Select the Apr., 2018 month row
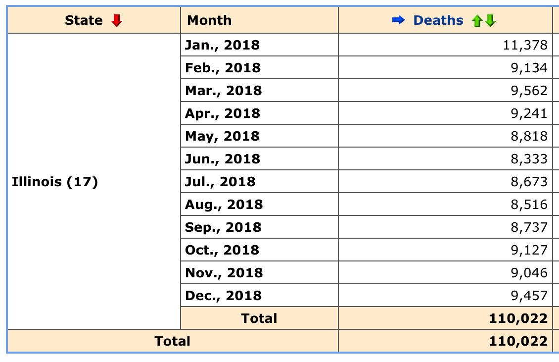 pyautogui.click(x=259, y=113)
